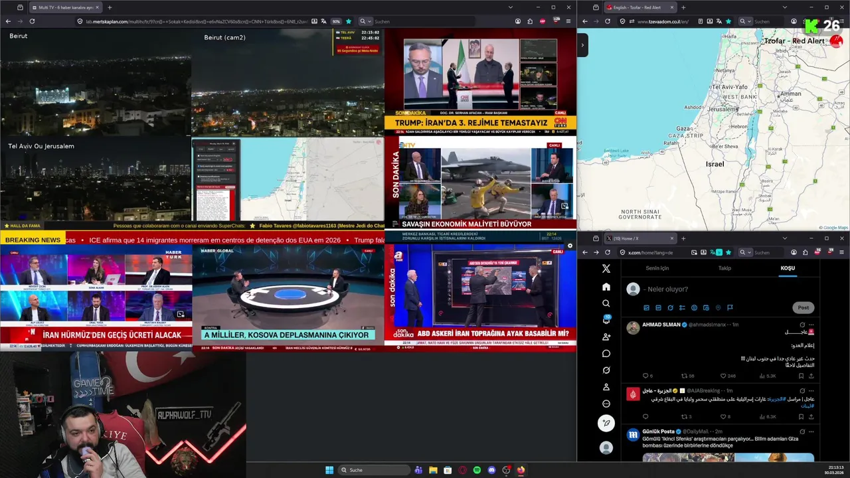Open X More circle-dots sidebar icon
This screenshot has height=478, width=850.
coord(606,404)
